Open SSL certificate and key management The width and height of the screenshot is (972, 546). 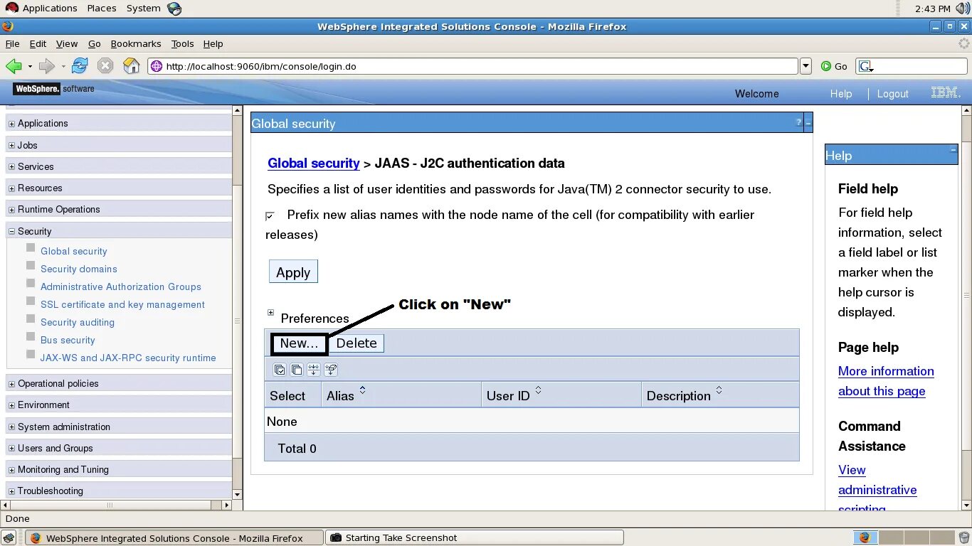(122, 304)
